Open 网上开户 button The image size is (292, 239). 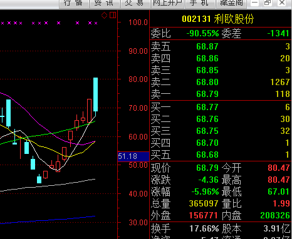pos(167,4)
